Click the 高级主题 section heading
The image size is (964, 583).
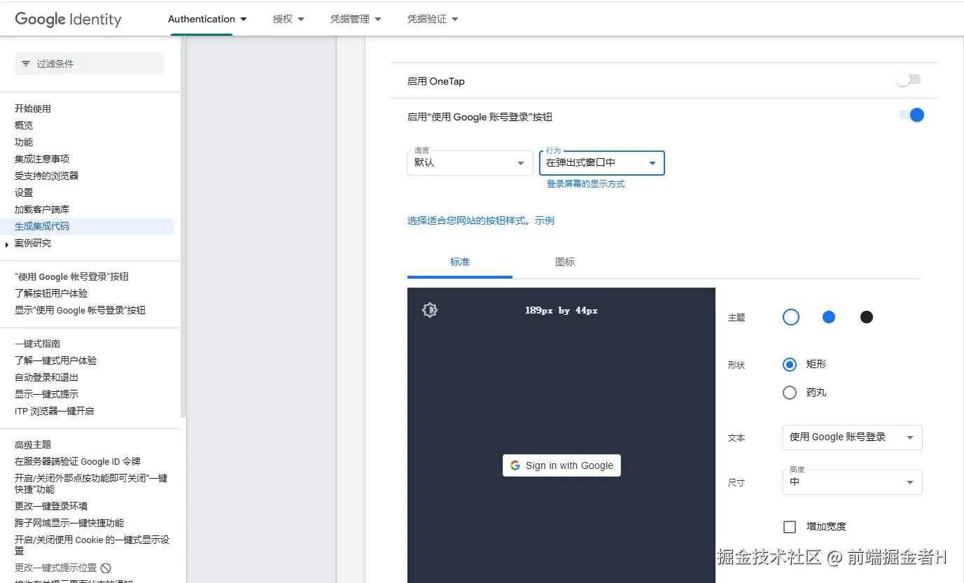tap(33, 444)
